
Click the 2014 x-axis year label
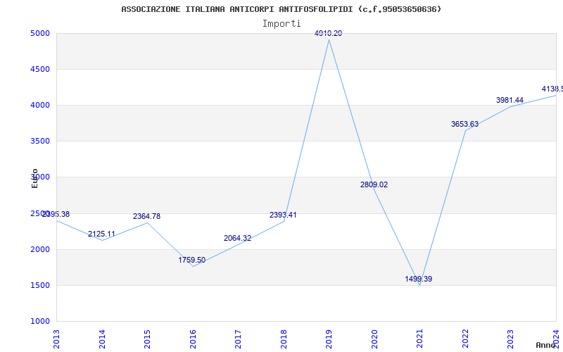(x=102, y=339)
